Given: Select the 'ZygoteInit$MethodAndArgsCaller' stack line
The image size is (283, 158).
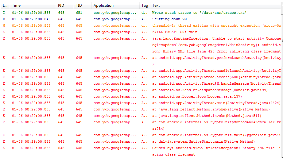Looking at the screenshot, I should coord(141,125).
